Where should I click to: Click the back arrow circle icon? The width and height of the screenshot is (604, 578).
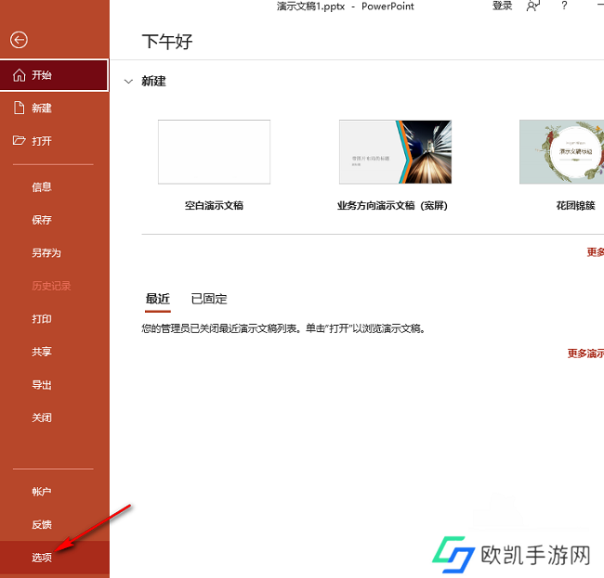(x=19, y=40)
